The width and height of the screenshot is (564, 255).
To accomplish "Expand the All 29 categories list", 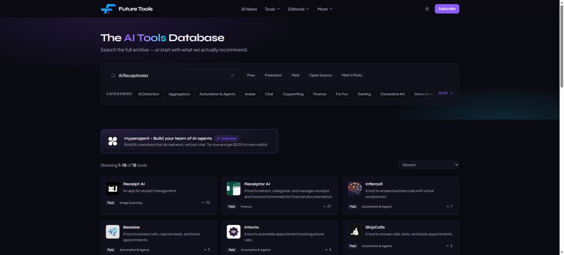I will [x=445, y=93].
